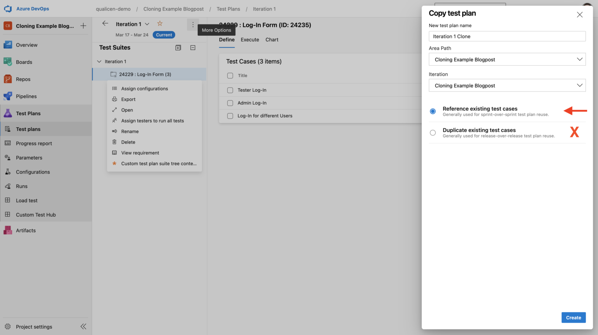Switch to the Execute tab
The width and height of the screenshot is (598, 335).
coord(250,40)
